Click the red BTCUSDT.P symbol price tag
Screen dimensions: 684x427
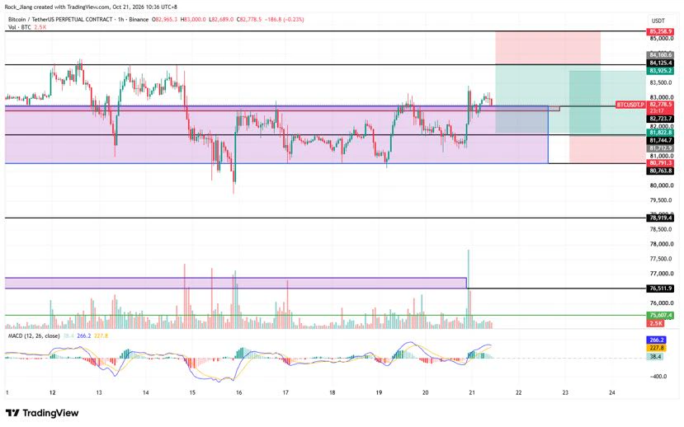(x=630, y=105)
